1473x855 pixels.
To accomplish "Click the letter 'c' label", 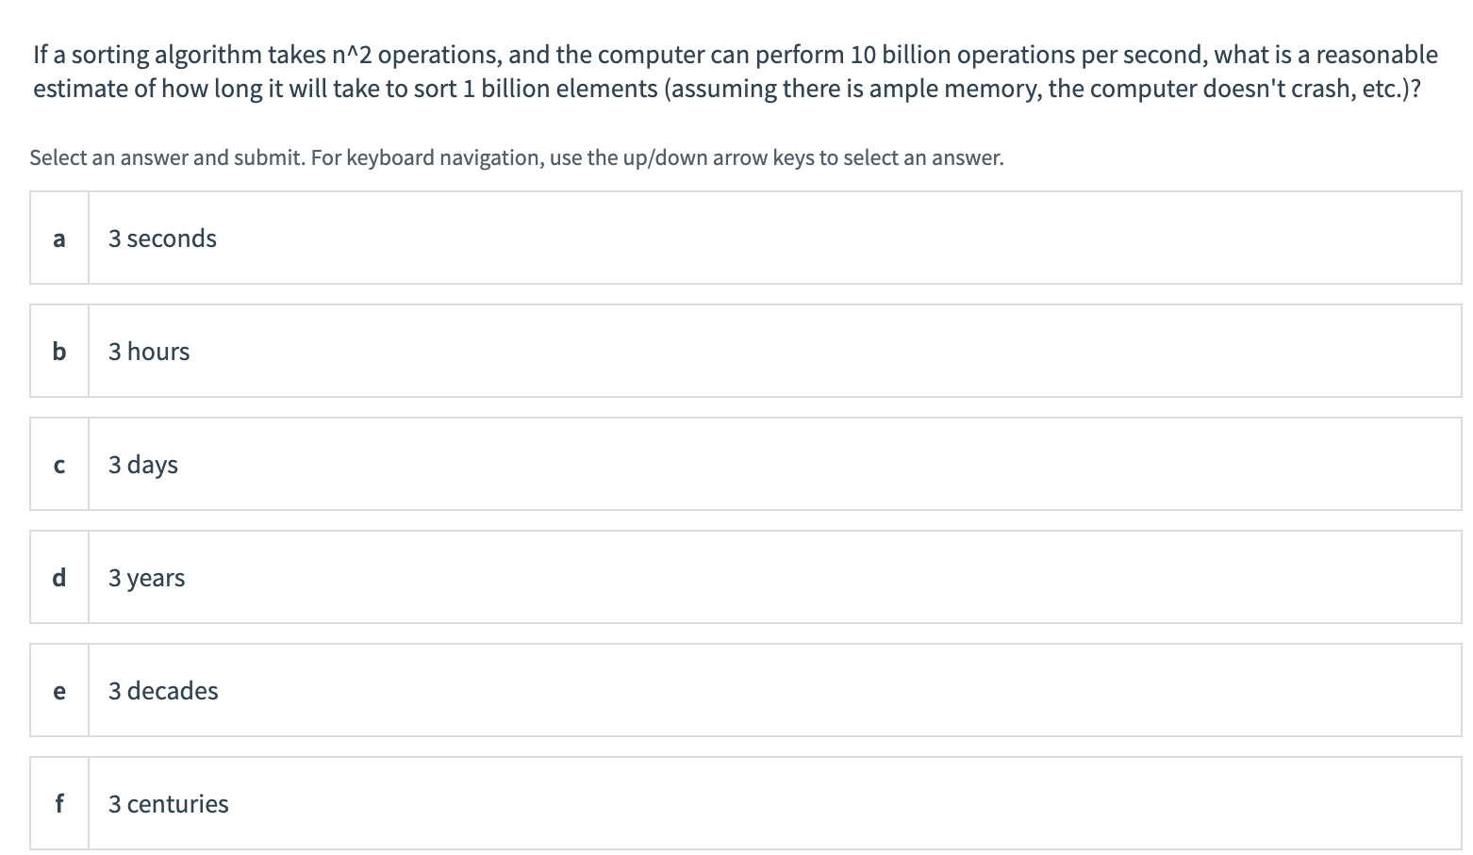I will pos(58,464).
